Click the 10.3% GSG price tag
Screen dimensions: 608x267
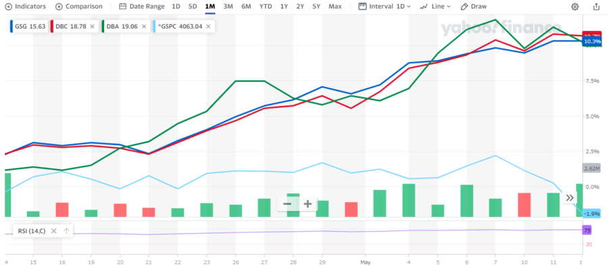pos(592,41)
